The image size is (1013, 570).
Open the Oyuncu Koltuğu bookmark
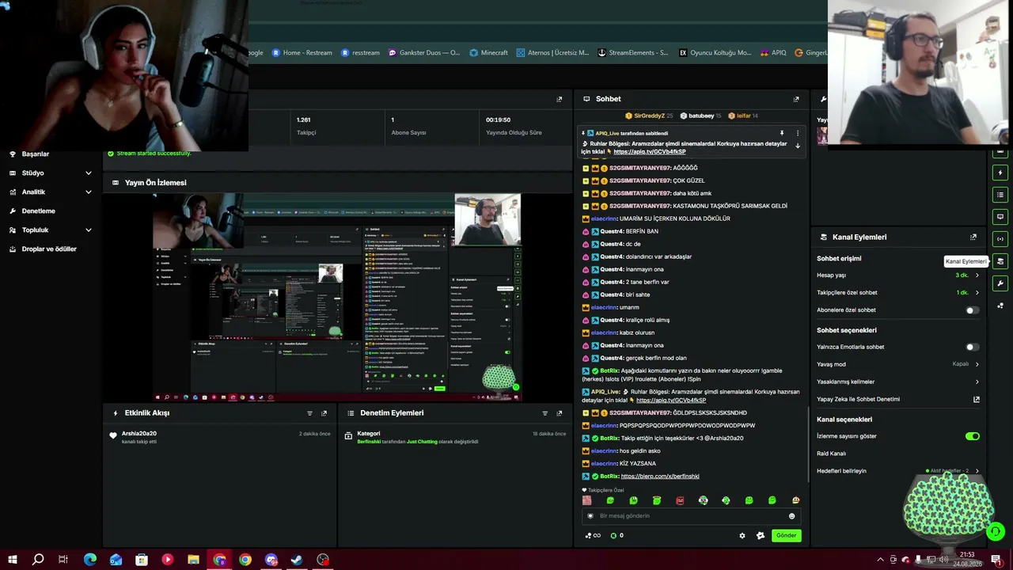715,53
